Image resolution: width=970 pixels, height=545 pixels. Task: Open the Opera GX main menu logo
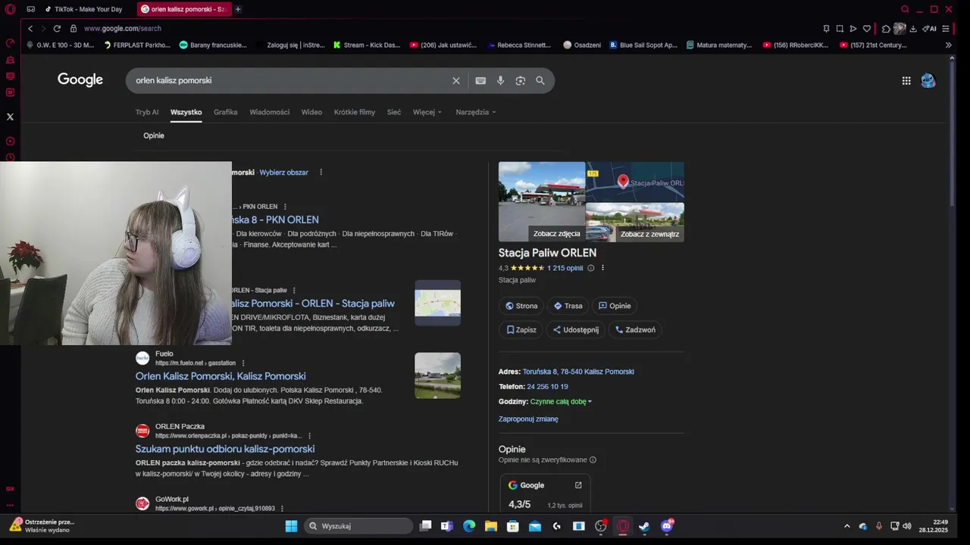tap(10, 9)
